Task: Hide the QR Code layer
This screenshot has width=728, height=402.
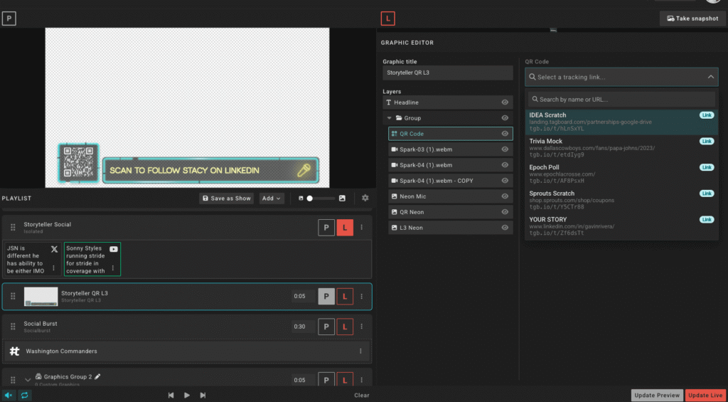Action: (x=505, y=134)
